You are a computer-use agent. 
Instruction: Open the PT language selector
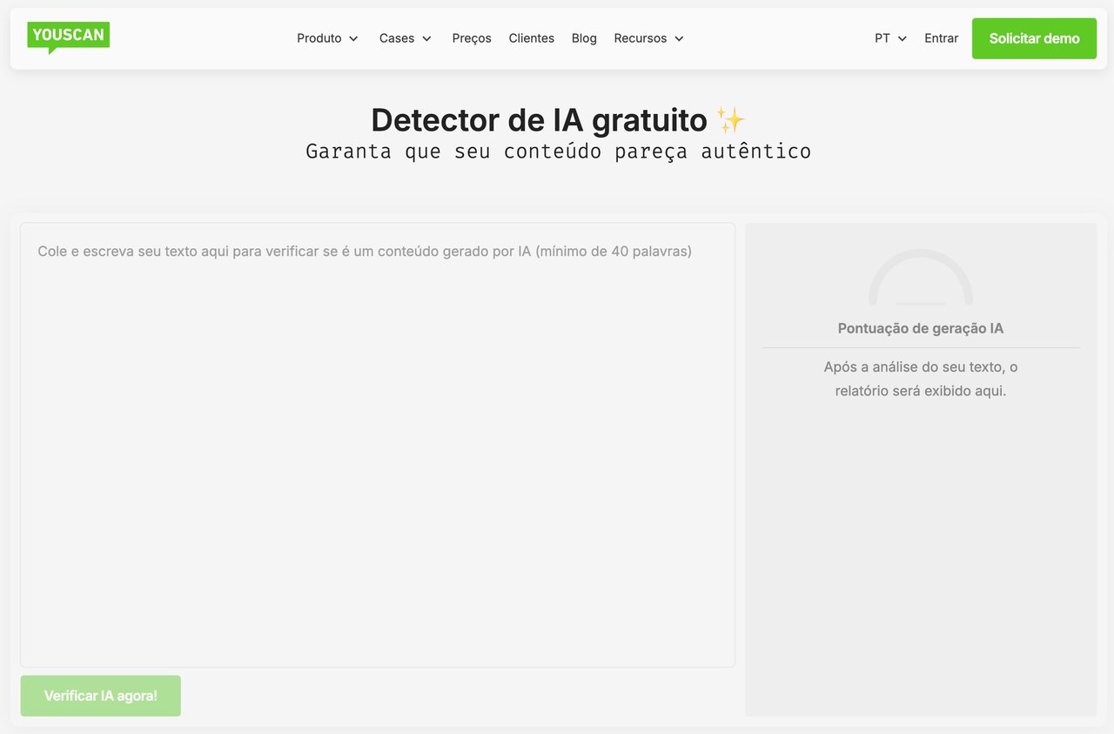(882, 38)
